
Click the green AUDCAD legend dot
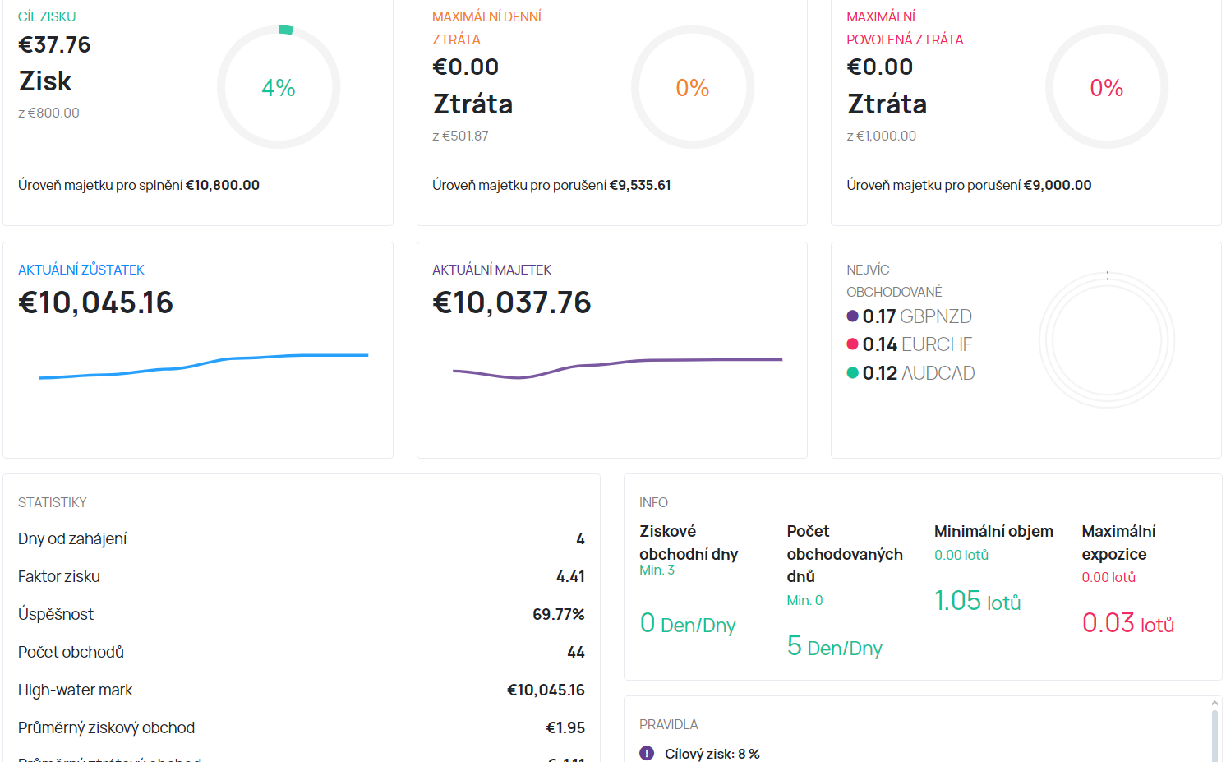point(852,373)
